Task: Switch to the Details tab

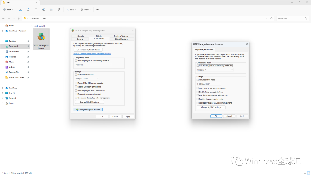Action: point(99,36)
